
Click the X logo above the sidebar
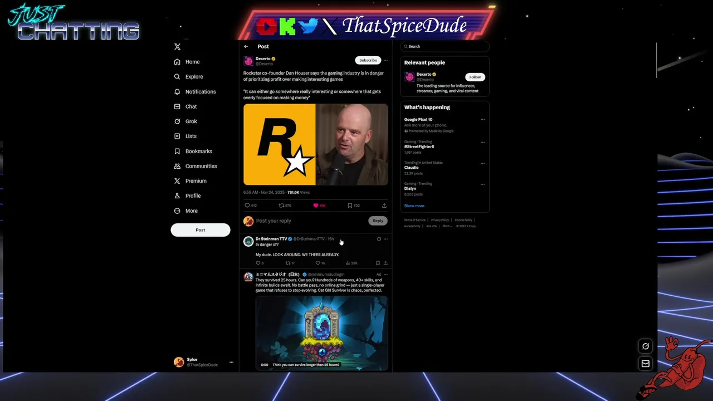[177, 47]
